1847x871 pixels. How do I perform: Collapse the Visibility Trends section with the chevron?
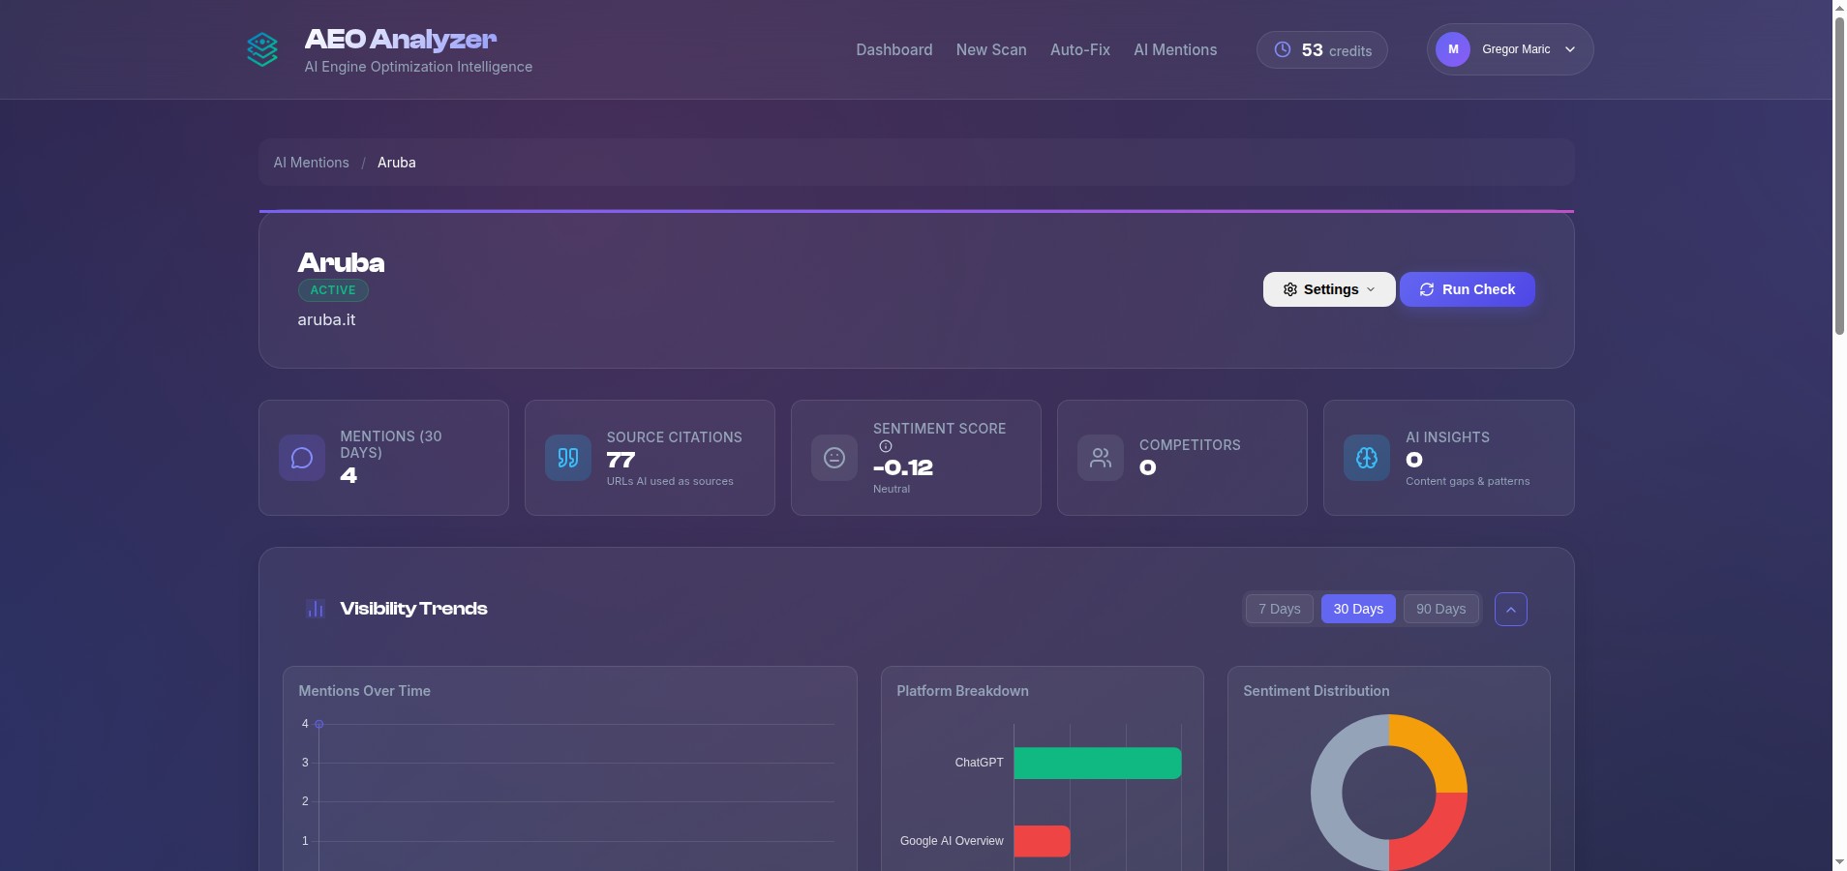click(1510, 609)
